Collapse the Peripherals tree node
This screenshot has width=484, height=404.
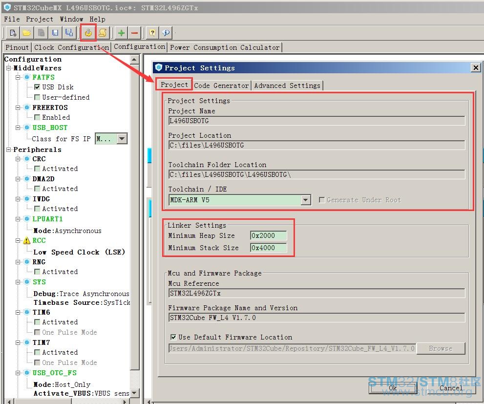click(9, 149)
